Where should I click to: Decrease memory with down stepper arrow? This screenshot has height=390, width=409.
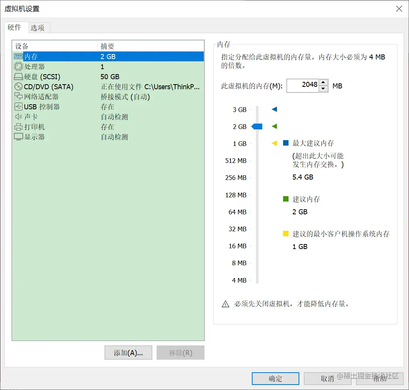coord(323,89)
